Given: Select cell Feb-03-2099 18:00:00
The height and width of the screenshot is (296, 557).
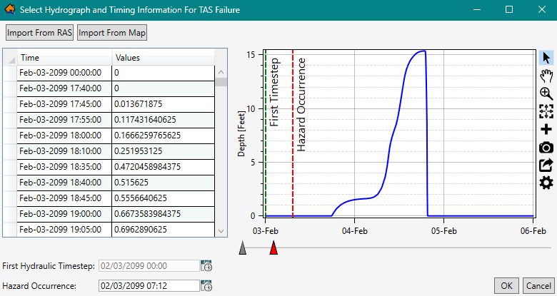Looking at the screenshot, I should [64, 136].
